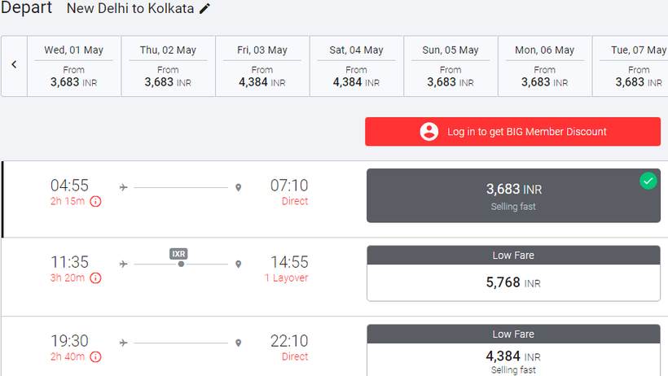Click info icon next to 2h 15m

point(95,201)
